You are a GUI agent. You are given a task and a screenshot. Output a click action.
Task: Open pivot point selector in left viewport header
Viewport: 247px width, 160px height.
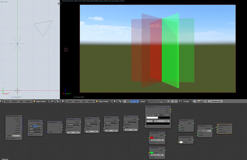click(x=58, y=101)
